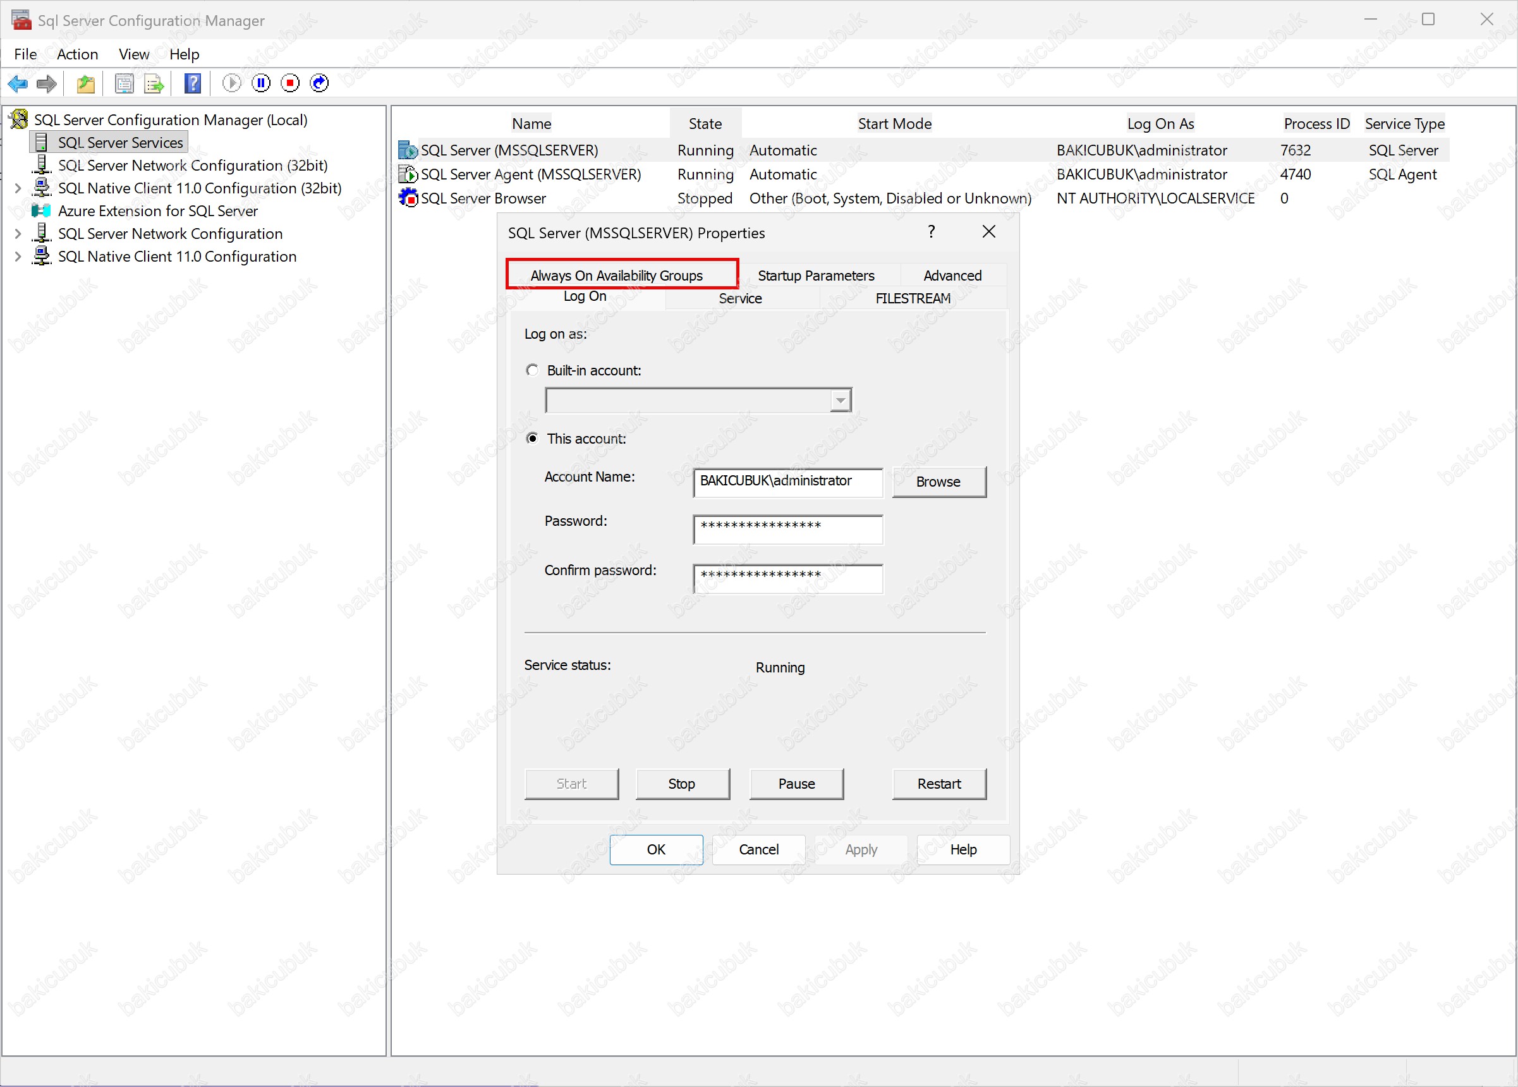Image resolution: width=1518 pixels, height=1087 pixels.
Task: Open the Action menu
Action: pos(77,54)
